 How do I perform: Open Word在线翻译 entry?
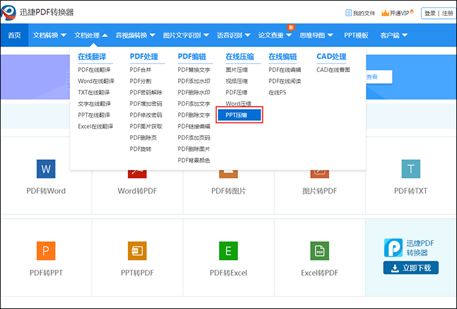tap(96, 81)
